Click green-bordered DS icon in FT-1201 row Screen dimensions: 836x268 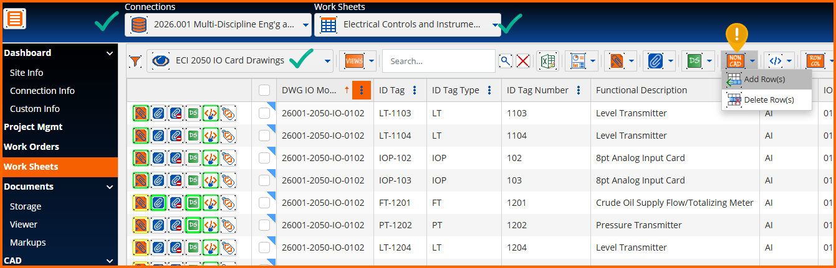tap(193, 203)
